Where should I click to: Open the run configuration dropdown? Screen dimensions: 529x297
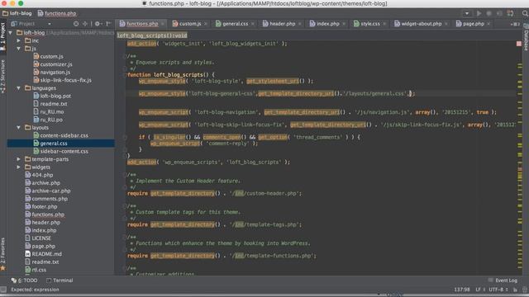[467, 13]
